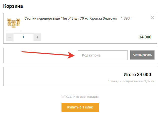Decrease product quantity with the minus button
Image resolution: width=159 pixels, height=114 pixels.
tap(10, 37)
